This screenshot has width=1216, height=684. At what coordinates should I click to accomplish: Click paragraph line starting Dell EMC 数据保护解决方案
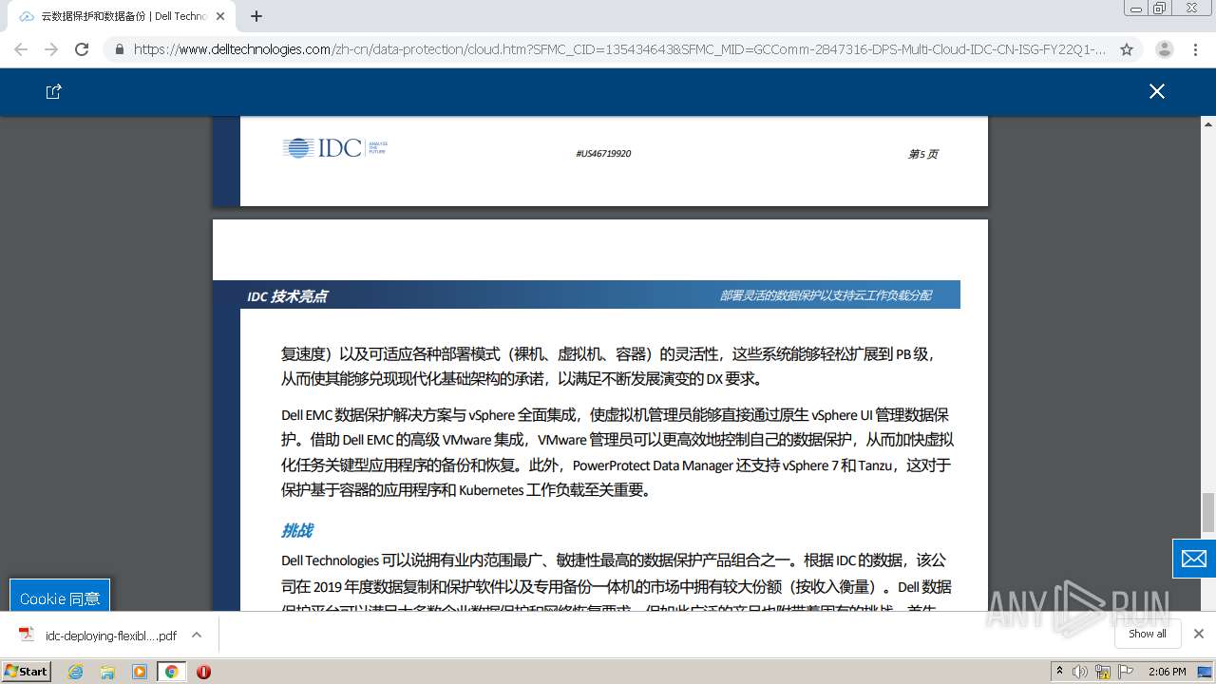click(x=615, y=415)
